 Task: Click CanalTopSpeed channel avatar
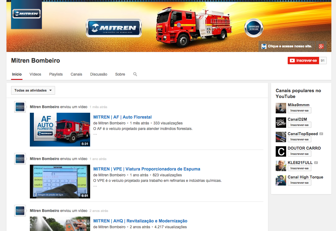click(x=281, y=137)
